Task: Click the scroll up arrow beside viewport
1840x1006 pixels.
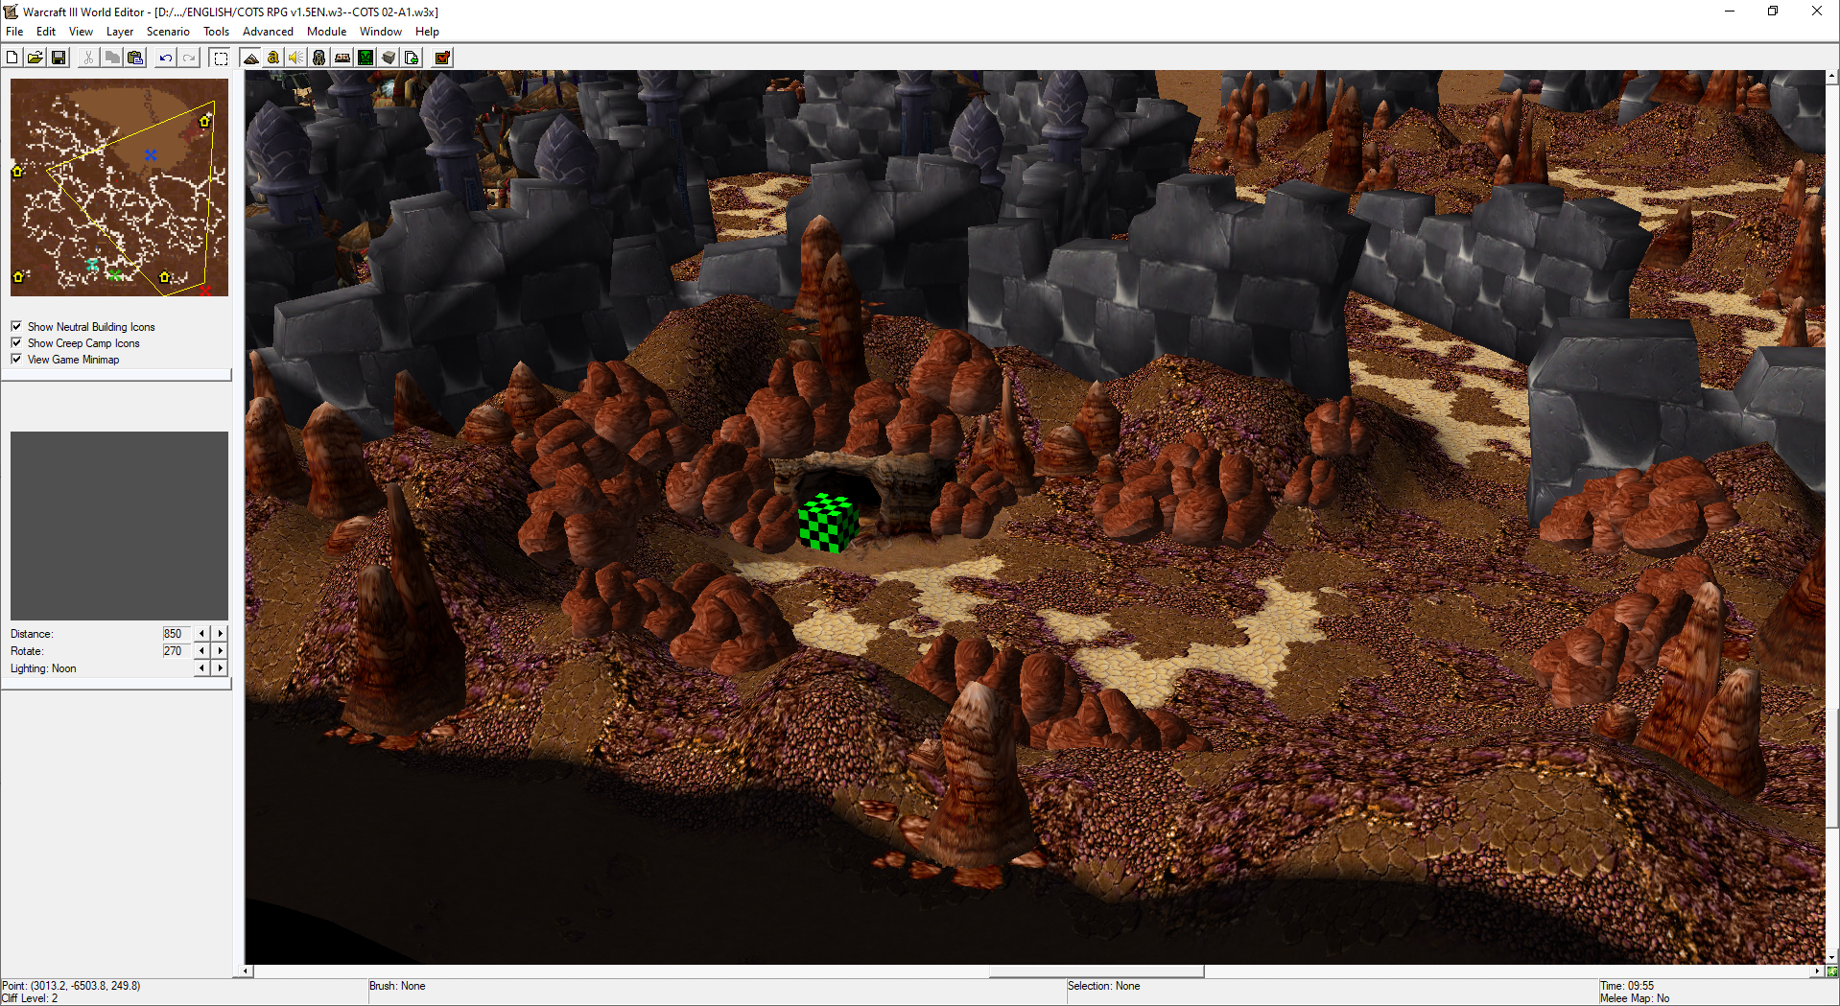Action: [x=1832, y=76]
